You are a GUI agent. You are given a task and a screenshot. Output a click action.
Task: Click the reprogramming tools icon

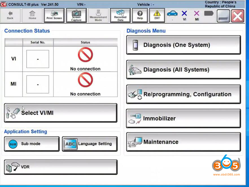click(x=135, y=94)
